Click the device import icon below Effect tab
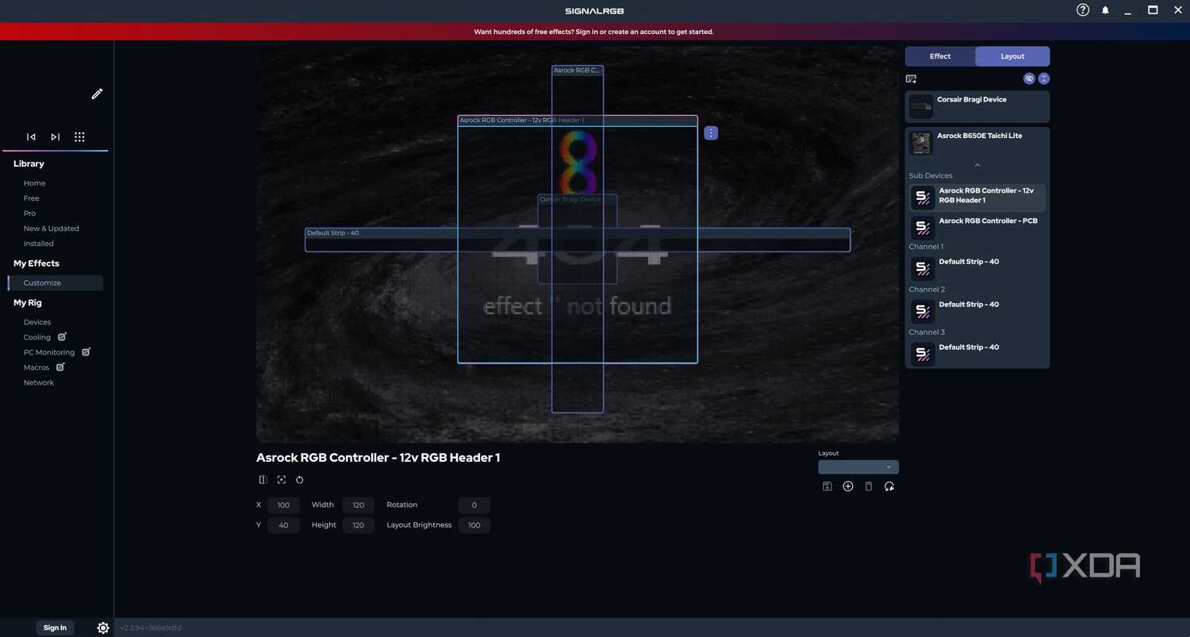This screenshot has height=637, width=1190. coord(911,79)
